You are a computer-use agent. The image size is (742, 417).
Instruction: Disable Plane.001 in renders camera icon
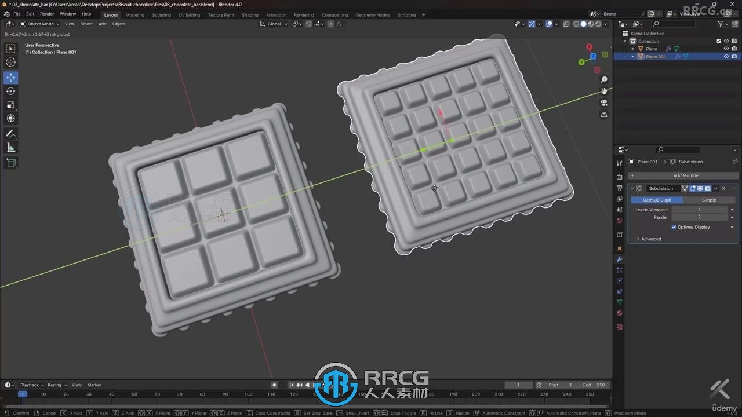(734, 56)
